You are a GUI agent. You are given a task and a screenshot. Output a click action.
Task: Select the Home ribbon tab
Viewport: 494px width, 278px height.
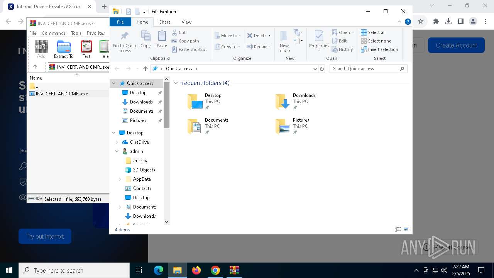point(142,22)
